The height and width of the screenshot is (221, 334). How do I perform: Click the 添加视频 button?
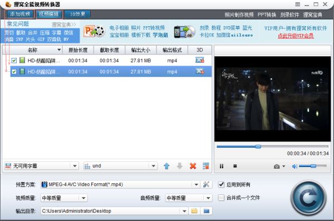pyautogui.click(x=19, y=14)
